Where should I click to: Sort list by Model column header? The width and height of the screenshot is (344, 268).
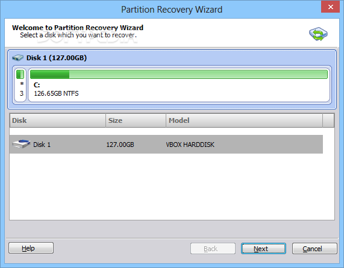244,120
